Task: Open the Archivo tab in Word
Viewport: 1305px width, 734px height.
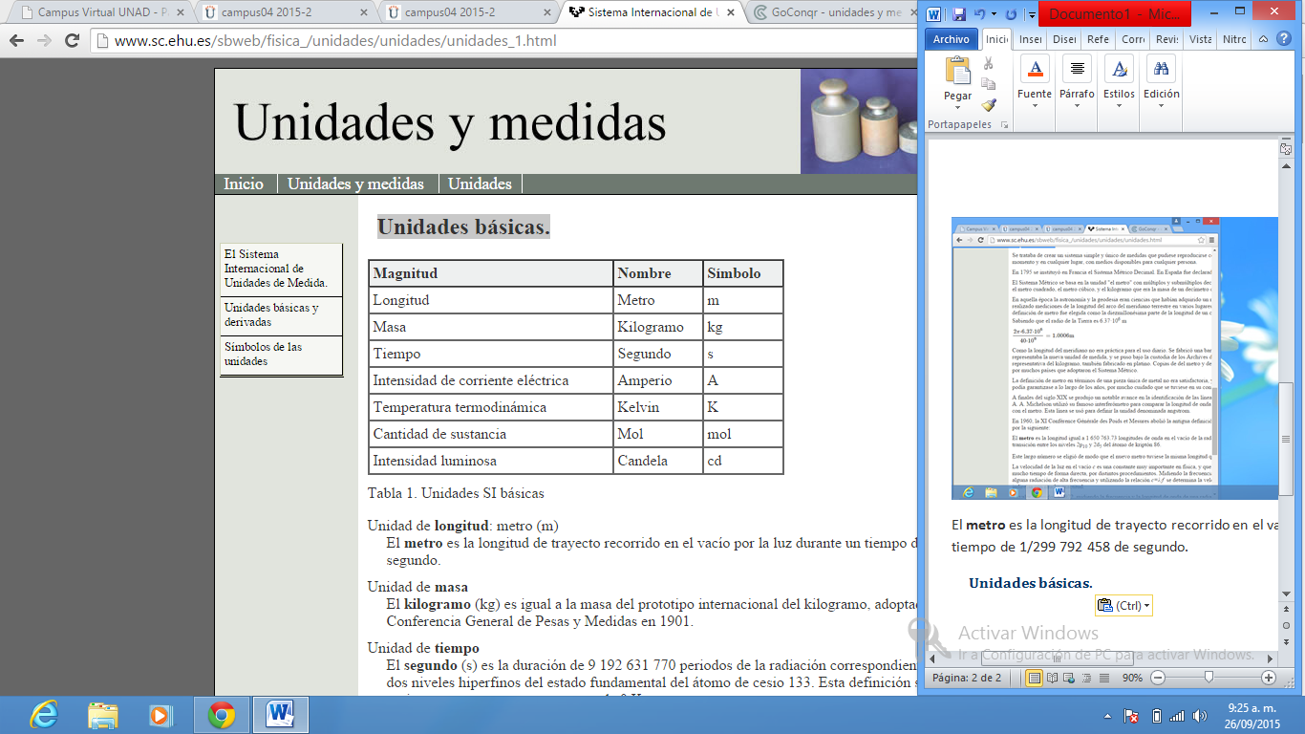Action: click(x=951, y=39)
